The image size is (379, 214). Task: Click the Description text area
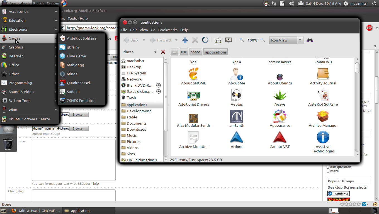coord(74,160)
